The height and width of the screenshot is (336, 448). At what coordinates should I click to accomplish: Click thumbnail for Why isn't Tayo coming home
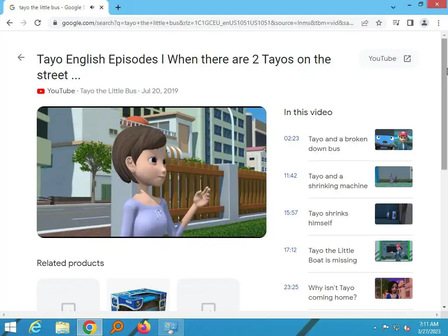pos(394,288)
